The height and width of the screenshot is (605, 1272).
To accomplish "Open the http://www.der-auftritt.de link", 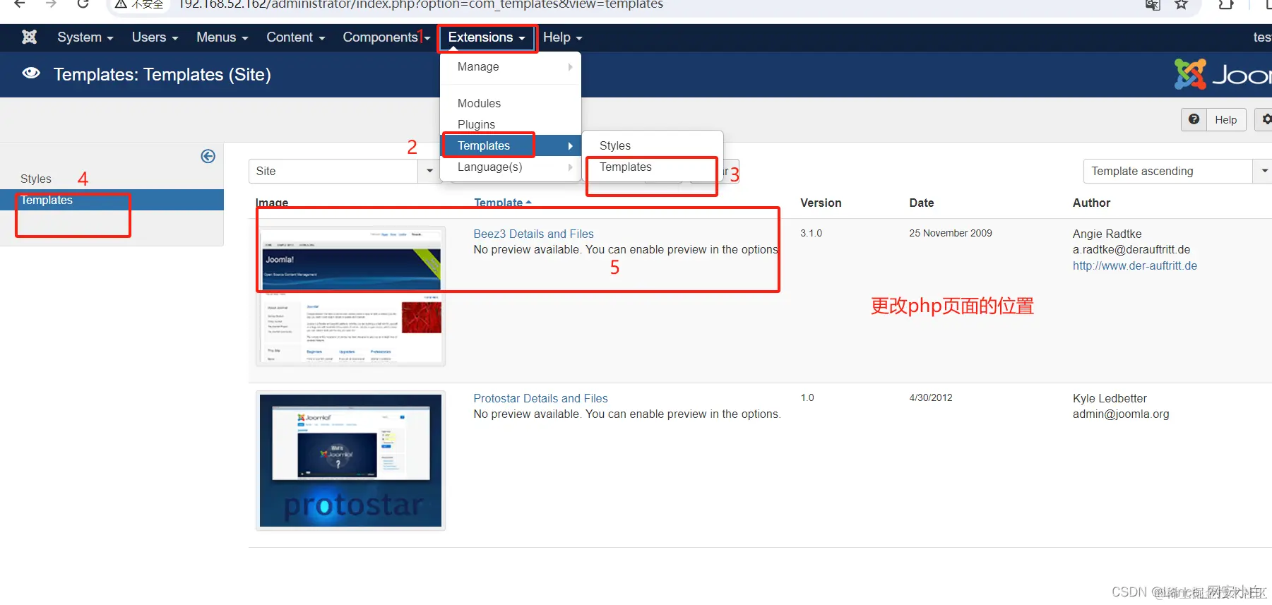I will pyautogui.click(x=1134, y=265).
